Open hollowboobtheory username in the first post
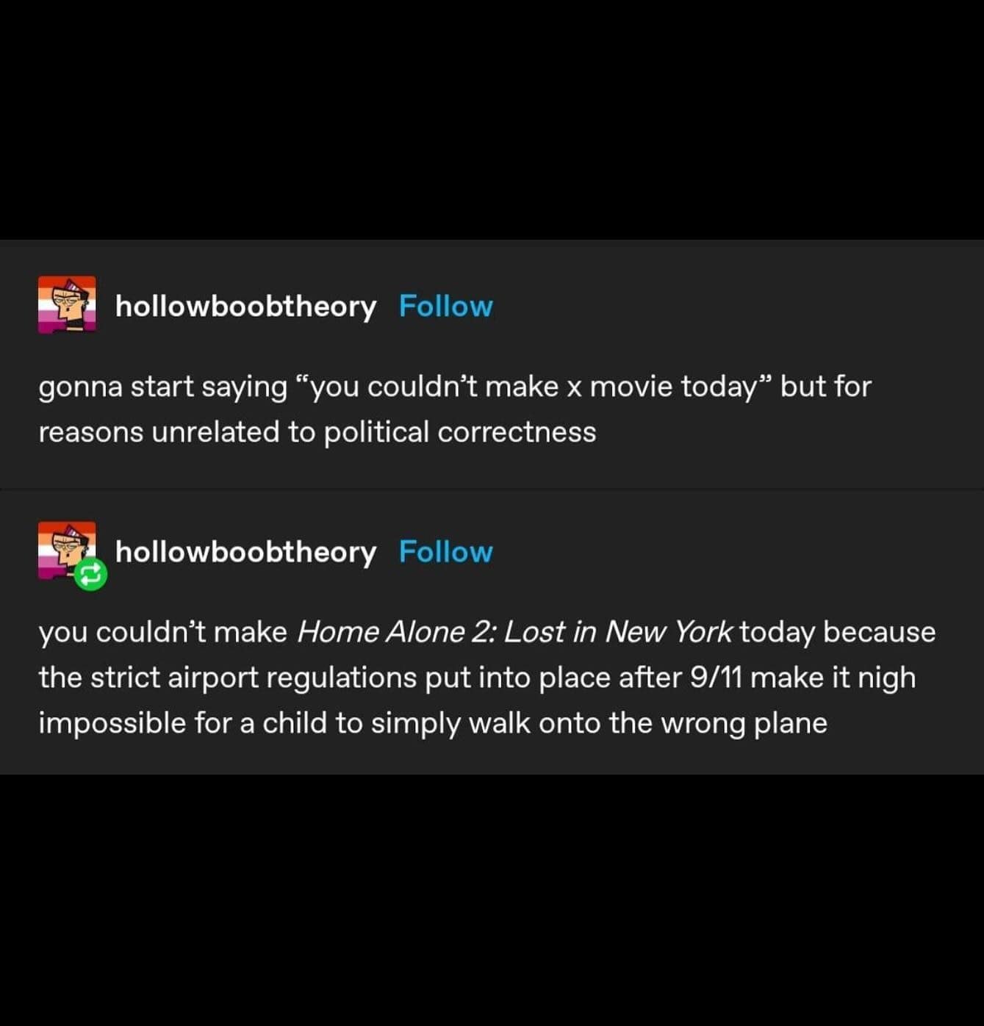Image resolution: width=984 pixels, height=1026 pixels. click(245, 306)
